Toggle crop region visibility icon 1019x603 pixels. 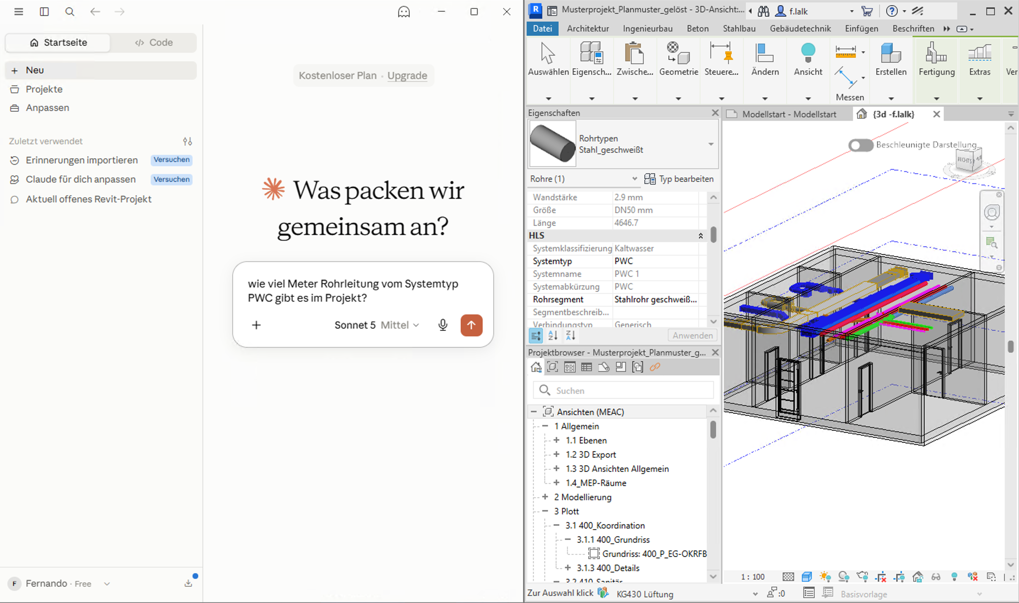[x=899, y=577]
